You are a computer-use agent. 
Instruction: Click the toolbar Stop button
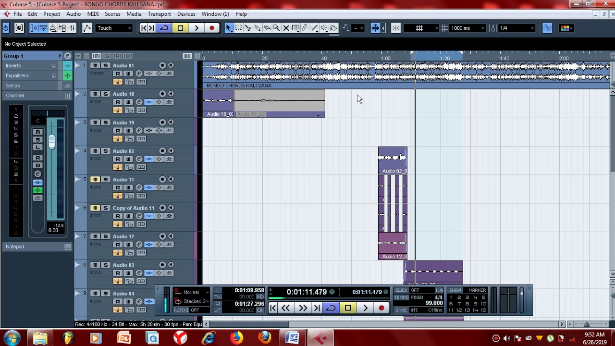point(180,28)
